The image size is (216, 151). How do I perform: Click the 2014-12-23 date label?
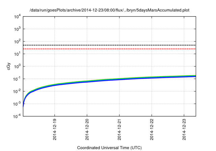coord(184,129)
